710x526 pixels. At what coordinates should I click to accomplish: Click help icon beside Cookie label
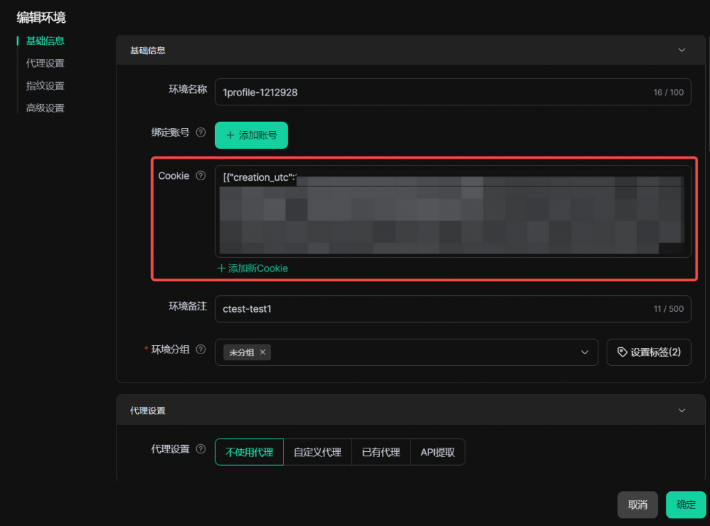click(201, 176)
